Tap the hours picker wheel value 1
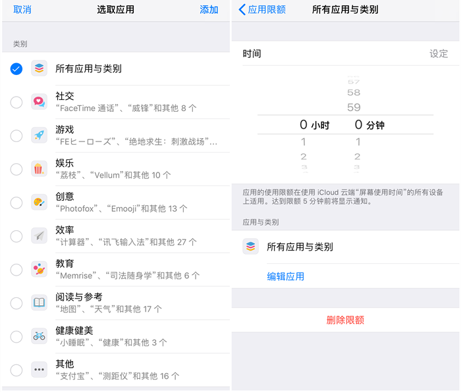This screenshot has width=461, height=392. click(304, 142)
